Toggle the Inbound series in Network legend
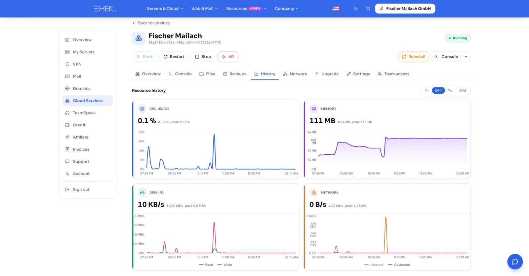This screenshot has width=529, height=276. point(374,265)
